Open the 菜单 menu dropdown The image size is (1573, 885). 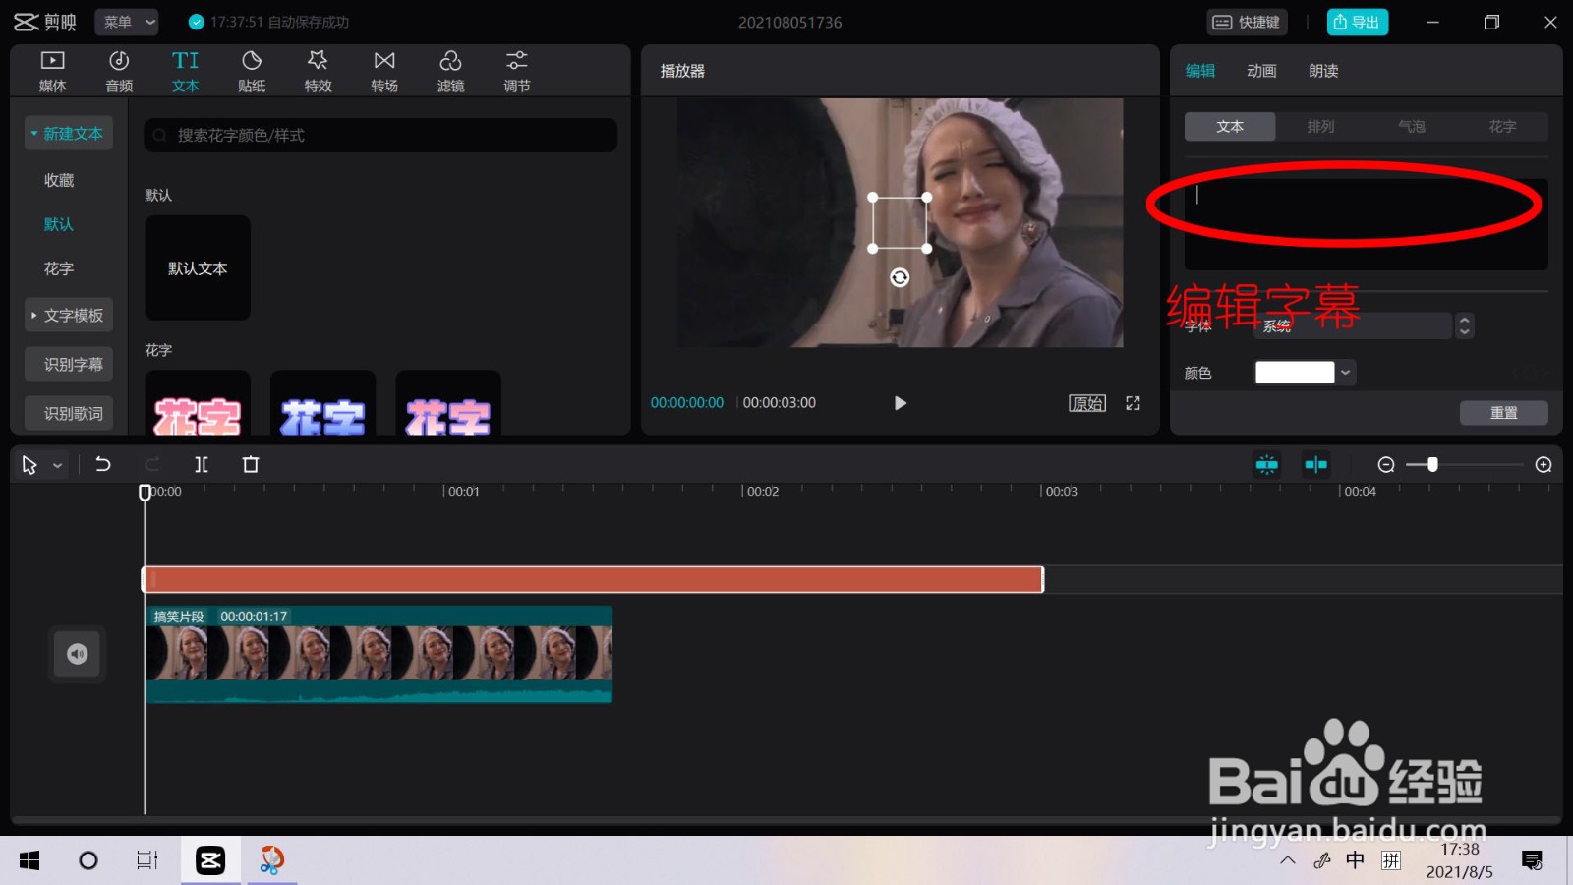coord(127,22)
